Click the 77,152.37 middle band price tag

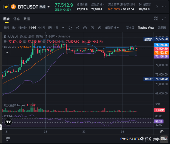click(161, 53)
